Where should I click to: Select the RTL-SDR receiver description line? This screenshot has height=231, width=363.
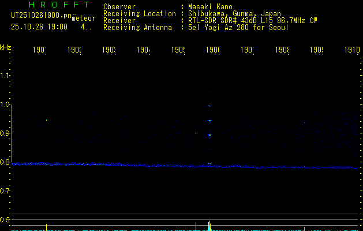pos(252,20)
